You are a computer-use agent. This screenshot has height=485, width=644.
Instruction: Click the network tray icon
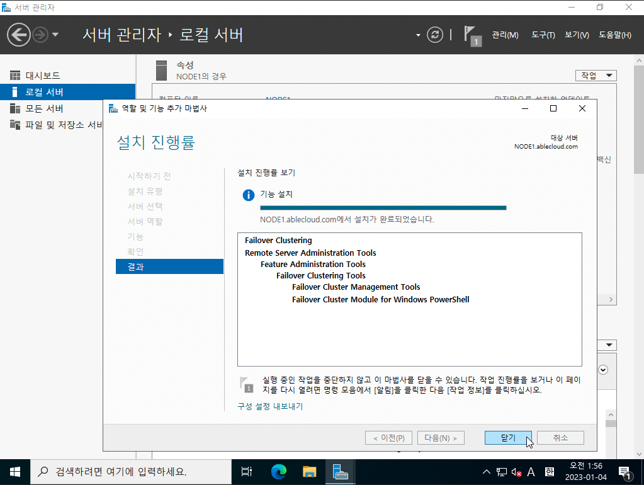click(x=502, y=472)
